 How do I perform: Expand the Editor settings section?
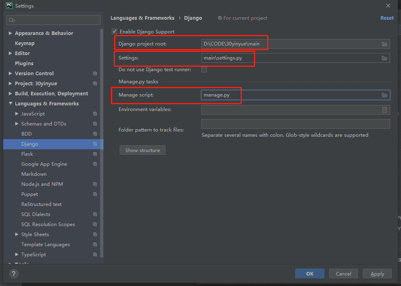click(10, 53)
